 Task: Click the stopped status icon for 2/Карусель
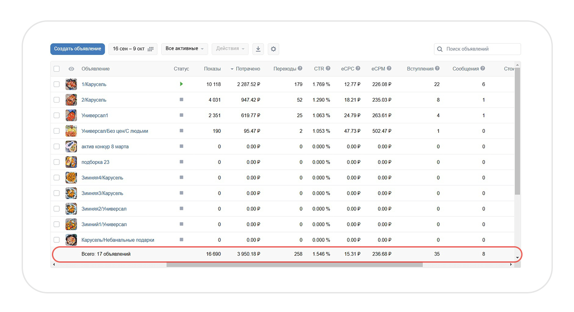181,100
